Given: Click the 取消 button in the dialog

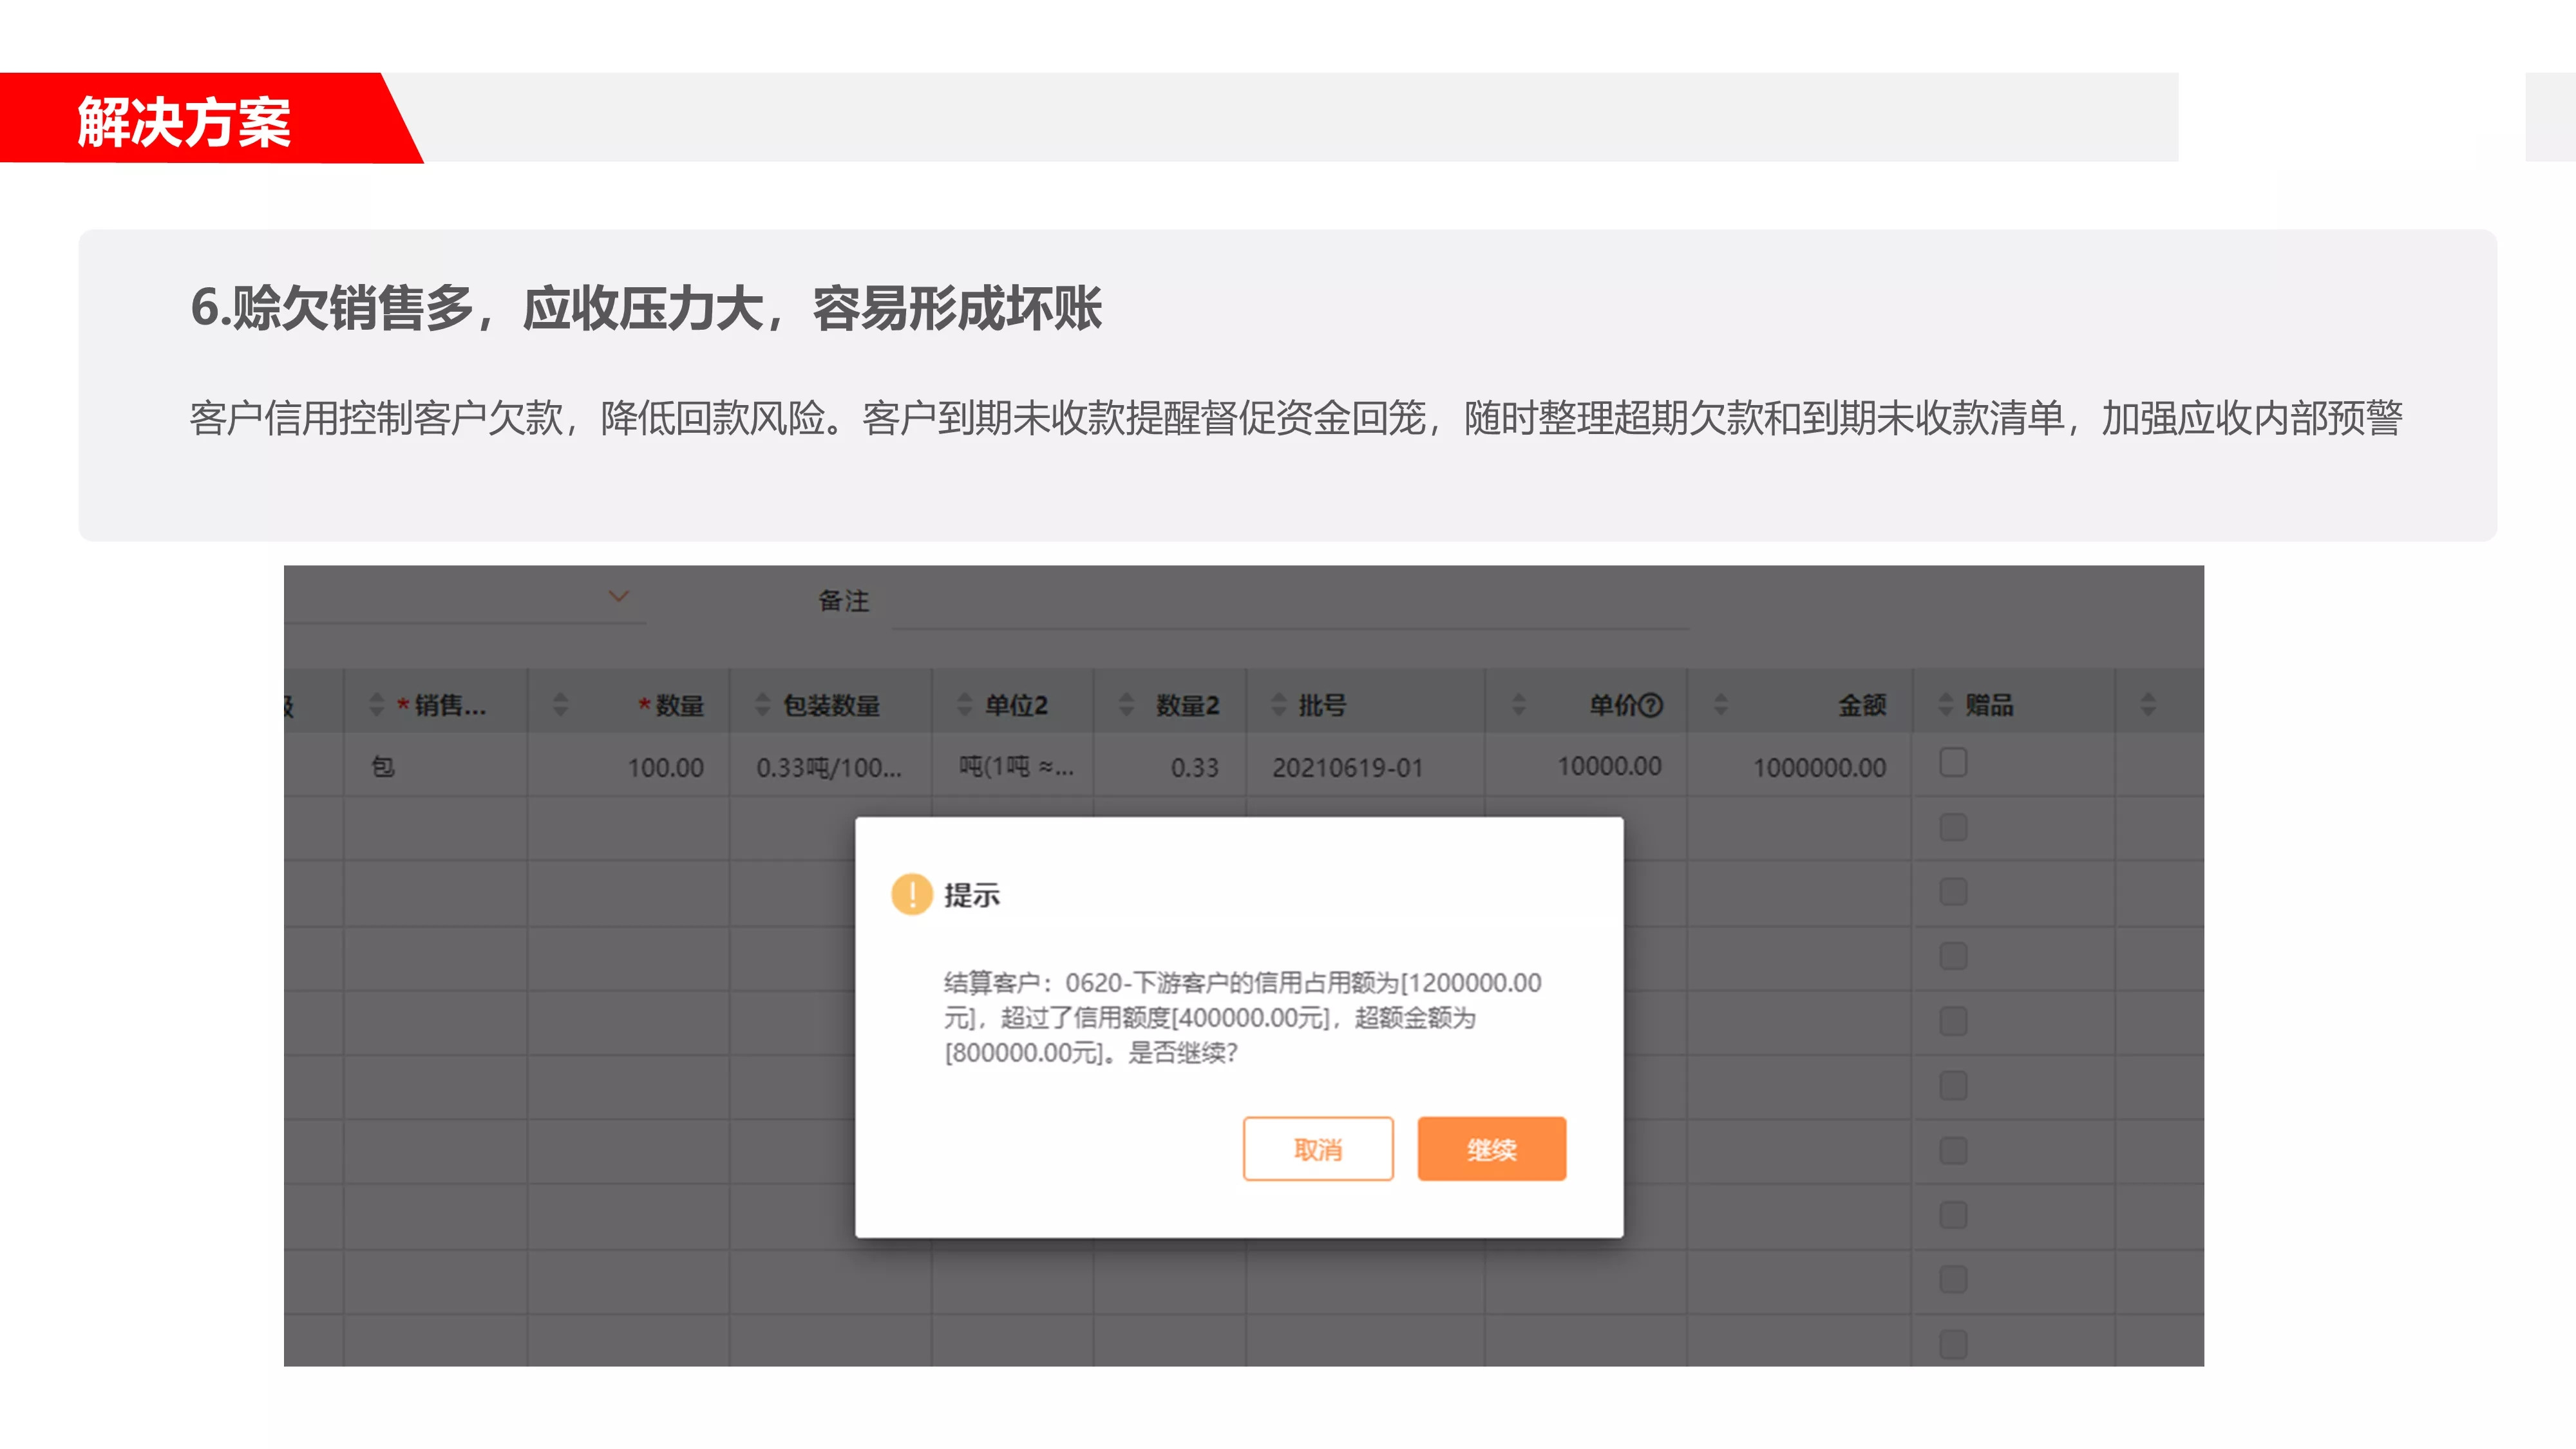Looking at the screenshot, I should [x=1318, y=1149].
